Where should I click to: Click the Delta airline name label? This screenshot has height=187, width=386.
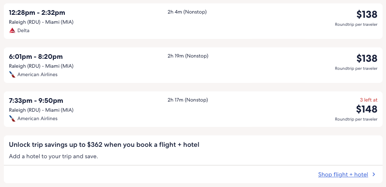[x=23, y=30]
